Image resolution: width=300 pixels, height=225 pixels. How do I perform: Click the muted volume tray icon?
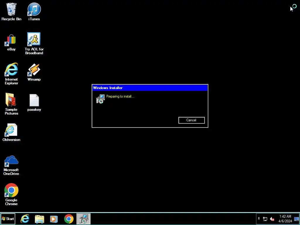(x=272, y=219)
